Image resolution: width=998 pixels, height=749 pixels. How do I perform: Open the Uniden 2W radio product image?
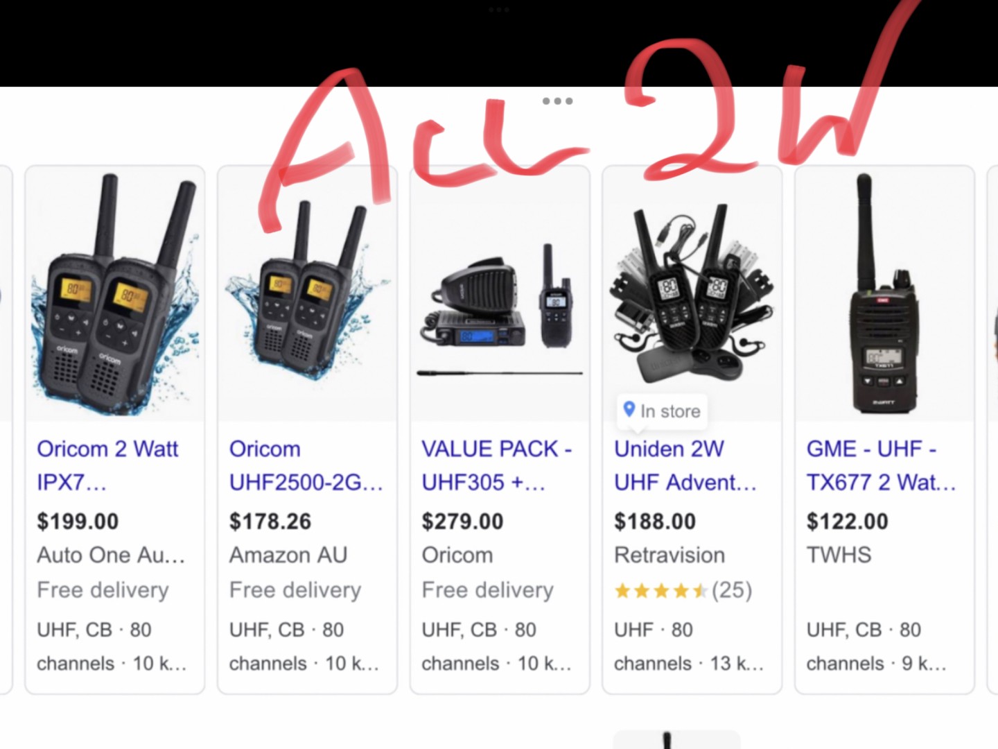click(x=692, y=293)
